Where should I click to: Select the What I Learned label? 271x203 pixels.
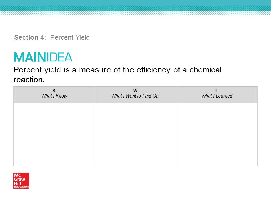(217, 96)
